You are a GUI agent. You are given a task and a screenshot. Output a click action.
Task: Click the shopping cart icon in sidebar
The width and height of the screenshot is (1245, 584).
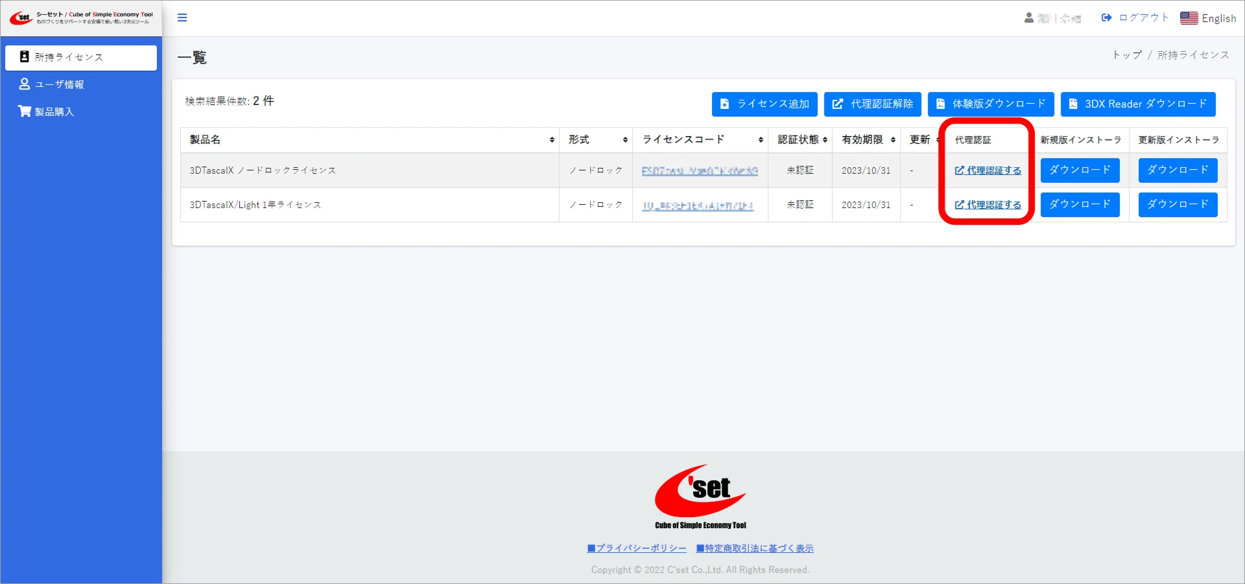[25, 111]
